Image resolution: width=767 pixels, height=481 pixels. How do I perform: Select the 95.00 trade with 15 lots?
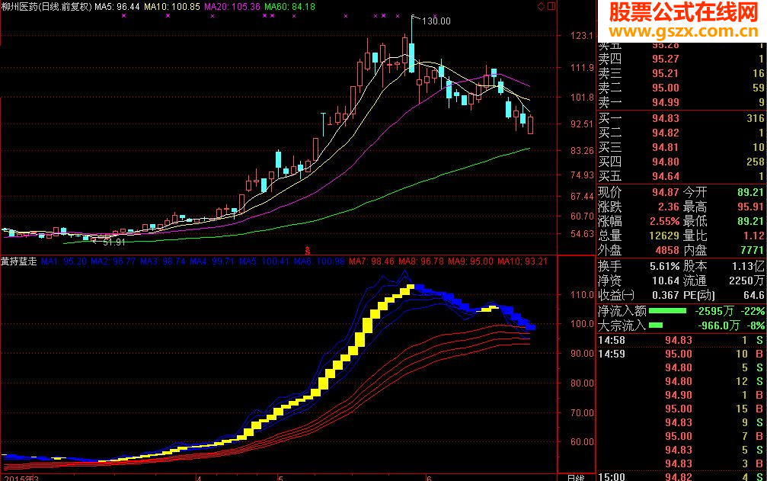[681, 409]
